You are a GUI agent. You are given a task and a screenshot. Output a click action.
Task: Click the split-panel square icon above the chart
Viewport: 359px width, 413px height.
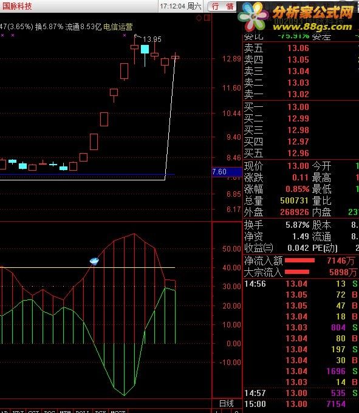(x=207, y=18)
